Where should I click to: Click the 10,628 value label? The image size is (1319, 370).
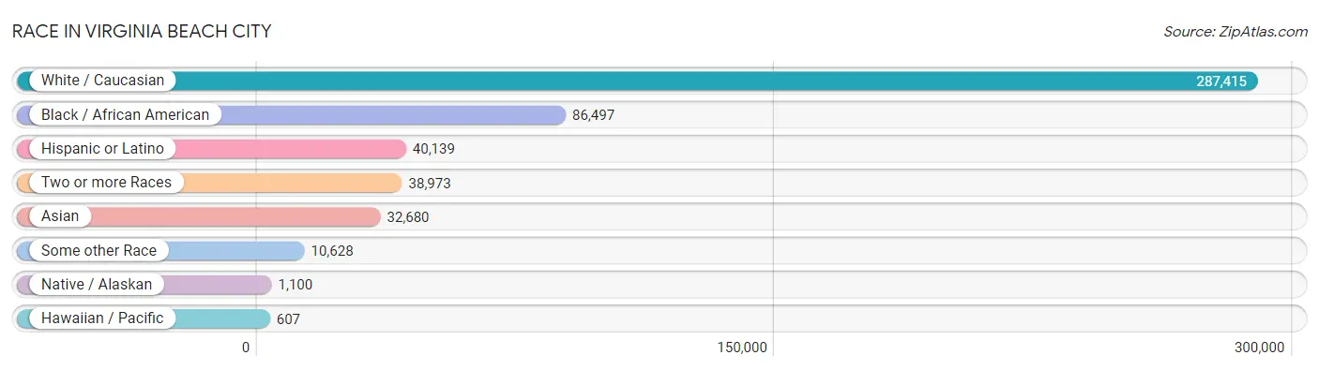pos(332,251)
